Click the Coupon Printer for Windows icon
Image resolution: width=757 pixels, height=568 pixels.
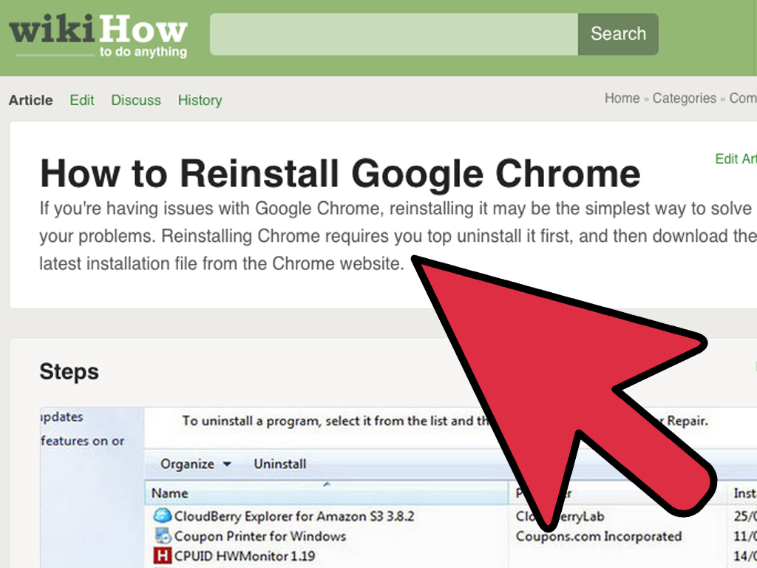click(x=162, y=535)
